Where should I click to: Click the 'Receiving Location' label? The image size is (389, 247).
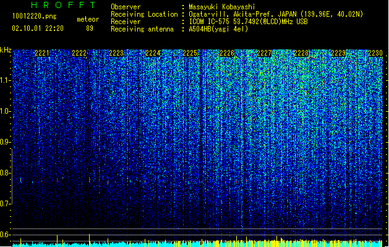coord(144,14)
